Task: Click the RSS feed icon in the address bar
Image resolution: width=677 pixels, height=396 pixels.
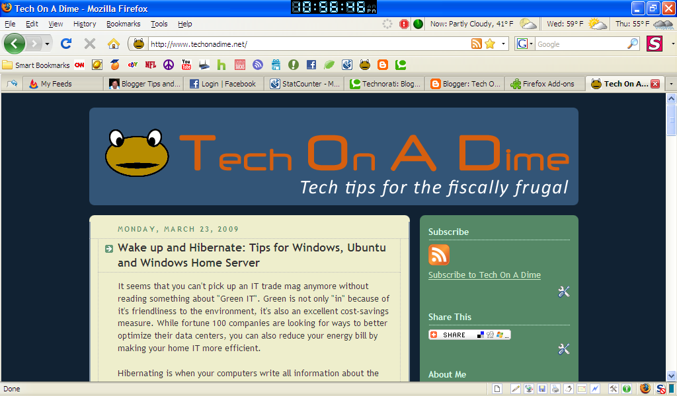Action: click(476, 44)
